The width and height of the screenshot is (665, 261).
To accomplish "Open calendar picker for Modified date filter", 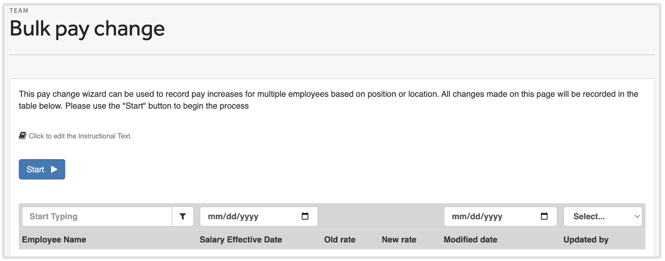I will [x=544, y=216].
